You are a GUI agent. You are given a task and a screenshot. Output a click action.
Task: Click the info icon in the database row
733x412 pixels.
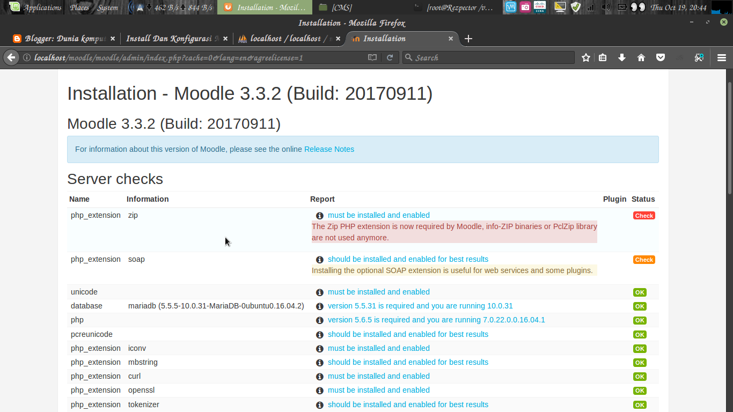(320, 306)
